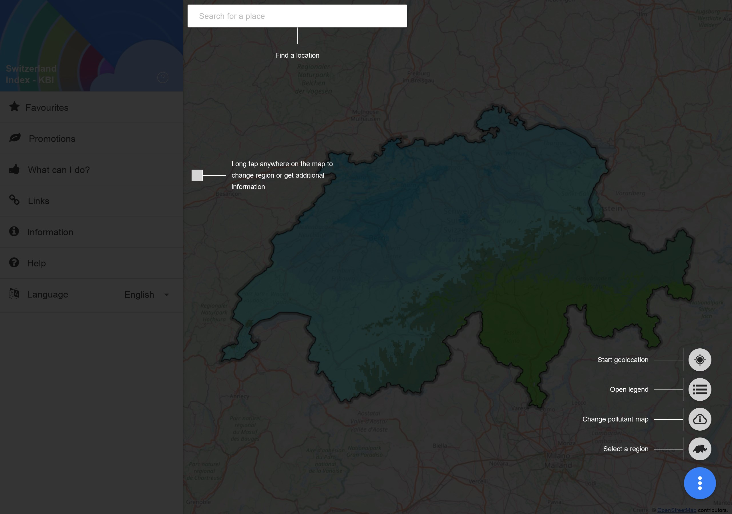Click the Favourites star icon
Screen dimensions: 732x514
14,107
